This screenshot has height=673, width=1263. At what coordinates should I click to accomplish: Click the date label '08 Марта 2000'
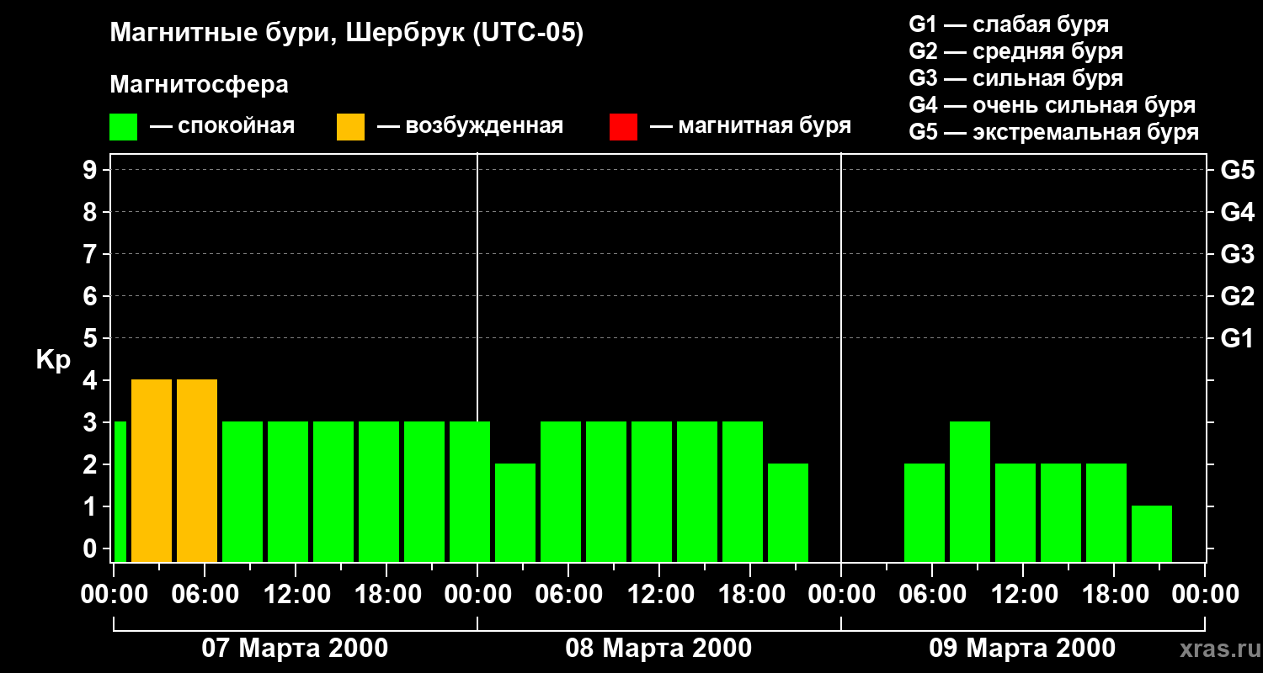[658, 649]
